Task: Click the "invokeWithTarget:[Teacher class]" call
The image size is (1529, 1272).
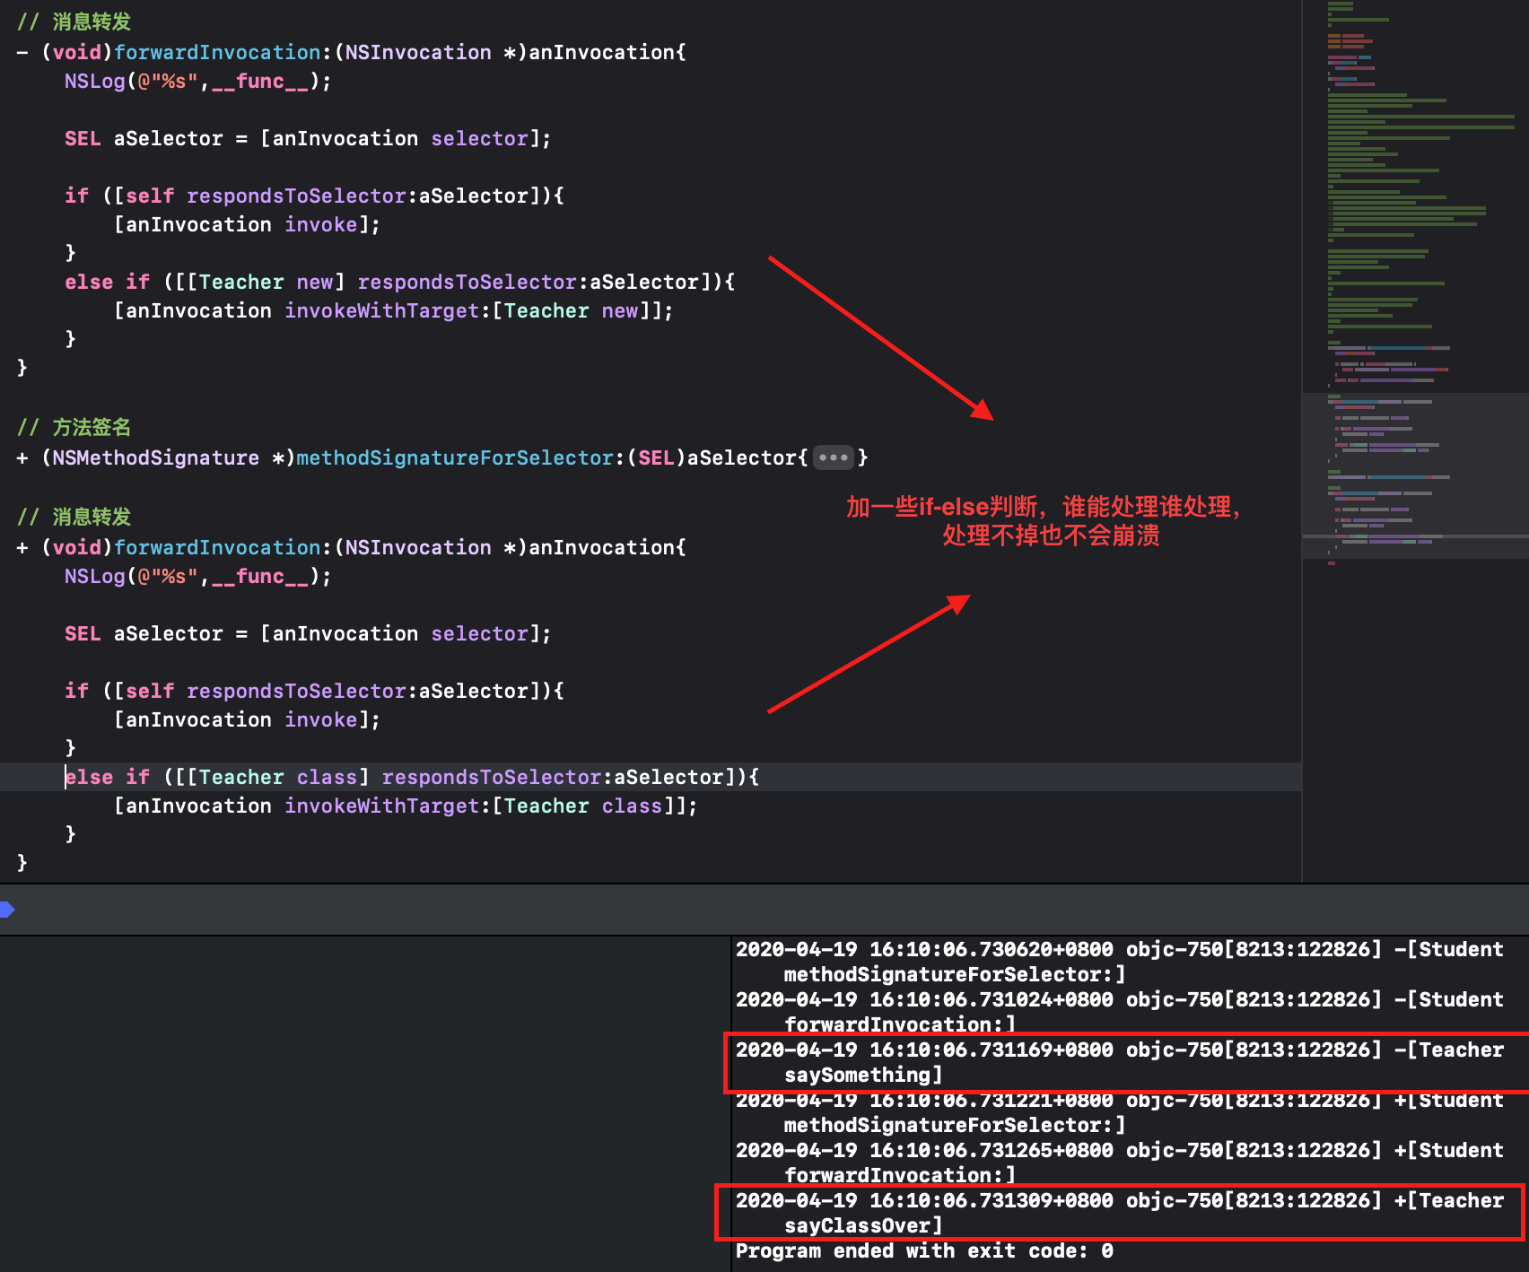Action: click(485, 806)
